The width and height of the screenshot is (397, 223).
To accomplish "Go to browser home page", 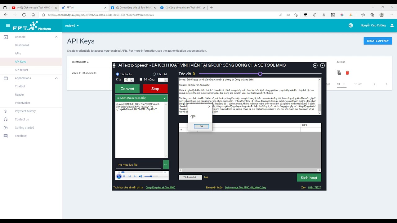I will [x=33, y=15].
